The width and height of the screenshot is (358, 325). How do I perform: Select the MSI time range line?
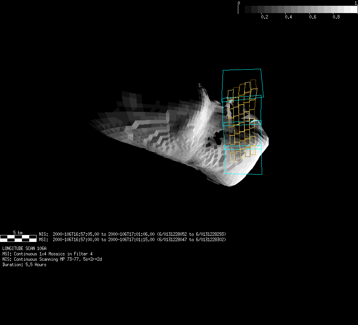132,240
